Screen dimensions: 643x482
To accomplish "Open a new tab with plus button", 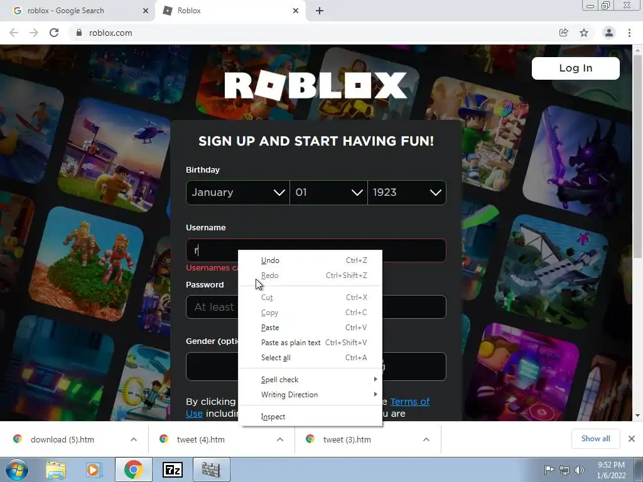I will click(x=320, y=11).
